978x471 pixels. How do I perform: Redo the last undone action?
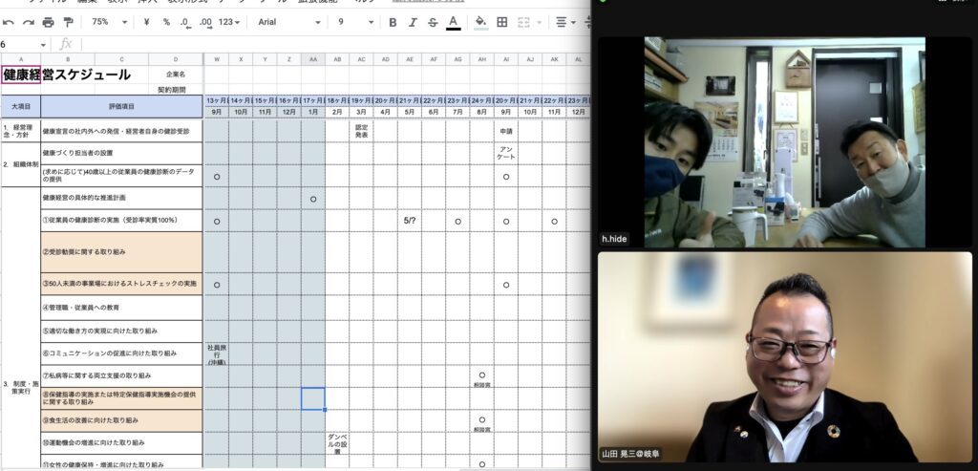tap(29, 23)
